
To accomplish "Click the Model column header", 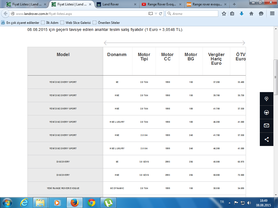I will 63,55.
